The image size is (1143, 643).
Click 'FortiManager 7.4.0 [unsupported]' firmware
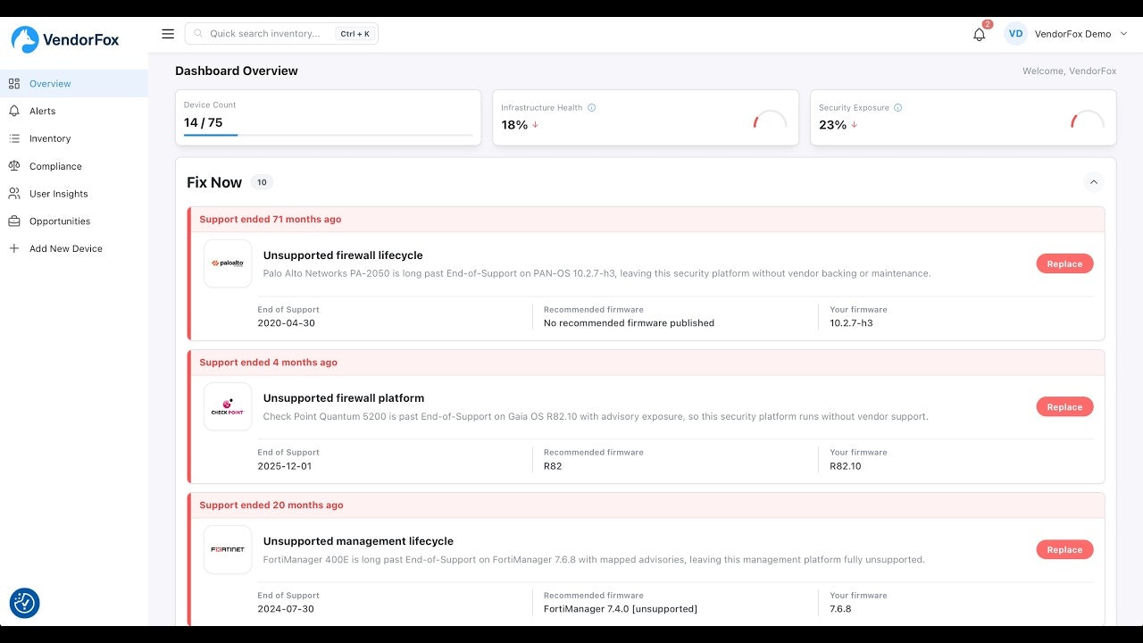(621, 609)
